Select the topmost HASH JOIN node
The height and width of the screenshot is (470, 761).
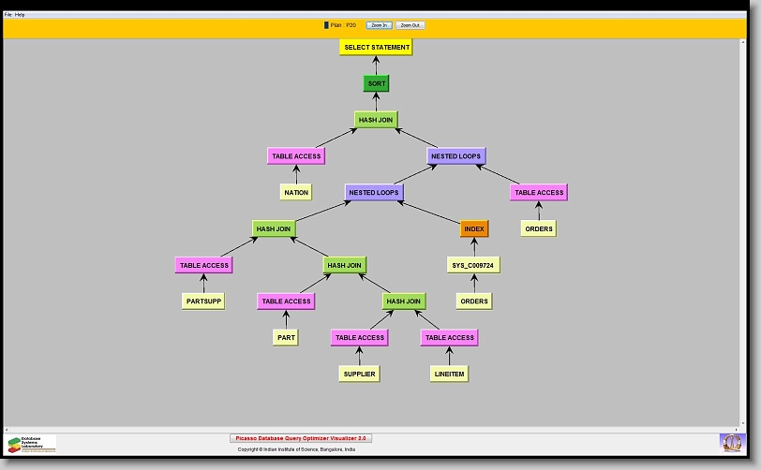point(376,120)
